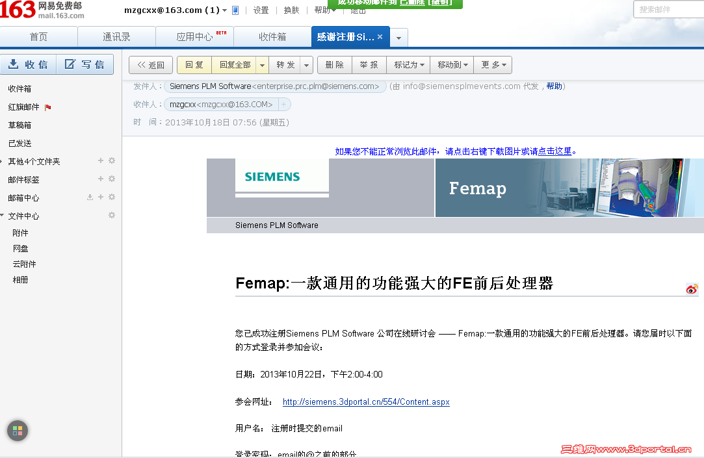Share via Weibo icon
This screenshot has width=704, height=458.
point(692,289)
